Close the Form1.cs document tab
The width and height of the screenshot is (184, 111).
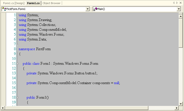[181, 3]
